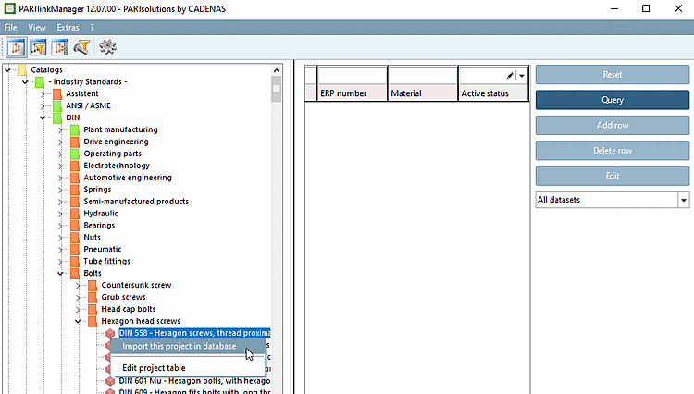
Task: Select Head cap bolts tree item
Action: point(129,309)
